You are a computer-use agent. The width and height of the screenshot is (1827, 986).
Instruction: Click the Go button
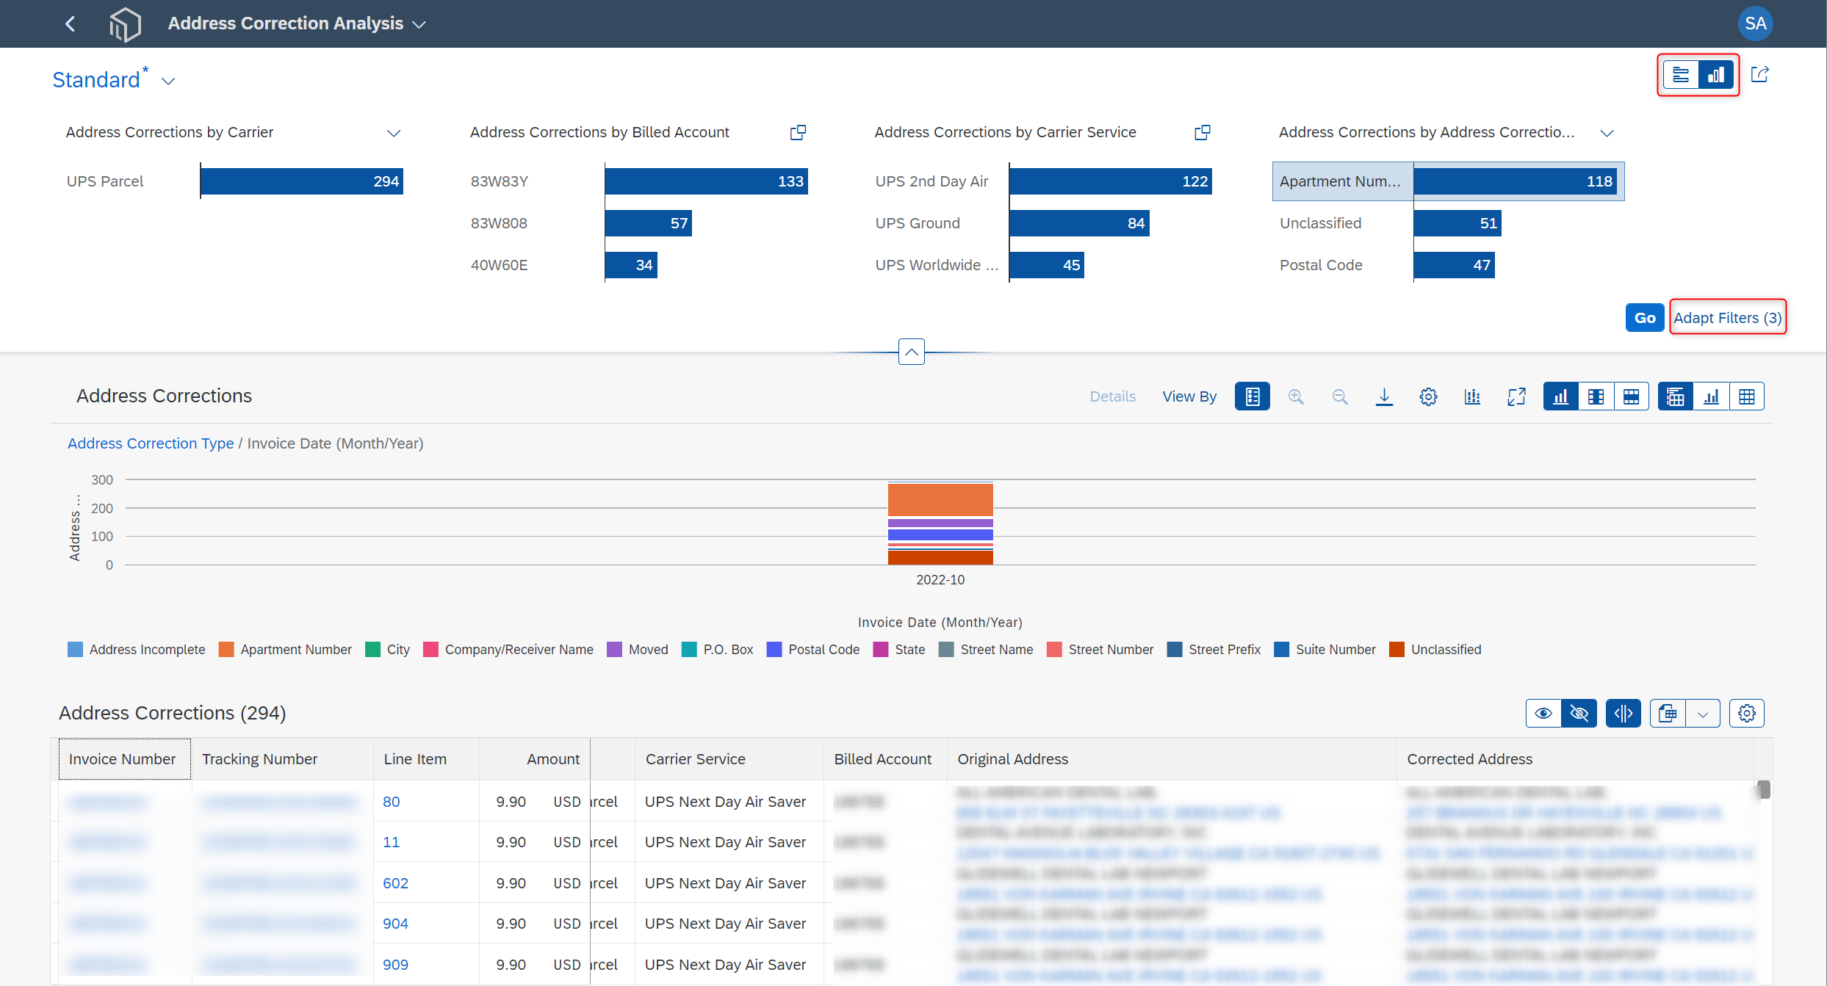click(x=1645, y=318)
